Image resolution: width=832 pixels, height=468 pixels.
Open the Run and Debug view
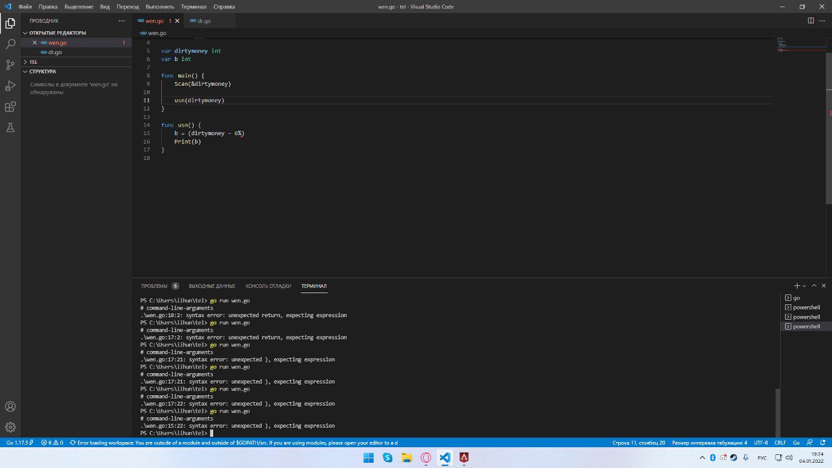10,86
